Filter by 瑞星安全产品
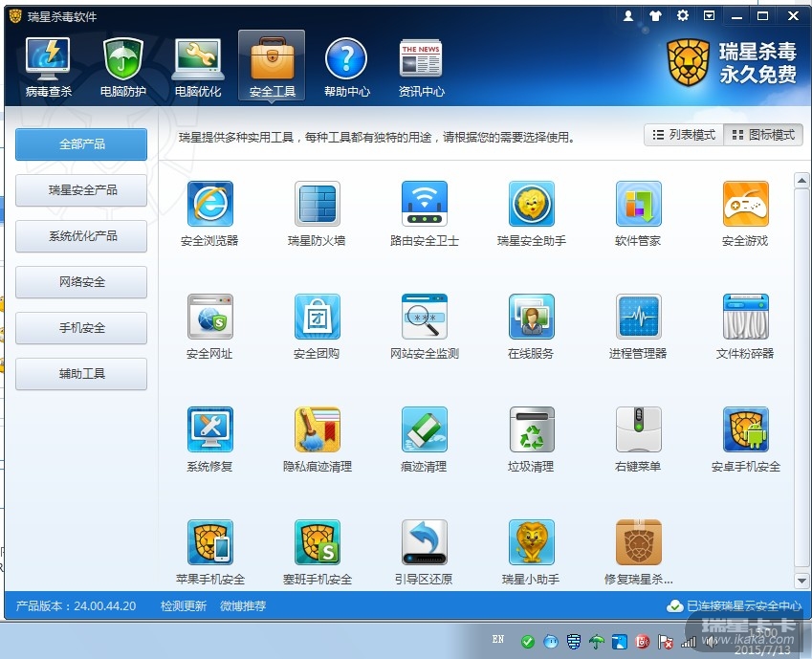Screen dimensions: 812x659 [81, 190]
